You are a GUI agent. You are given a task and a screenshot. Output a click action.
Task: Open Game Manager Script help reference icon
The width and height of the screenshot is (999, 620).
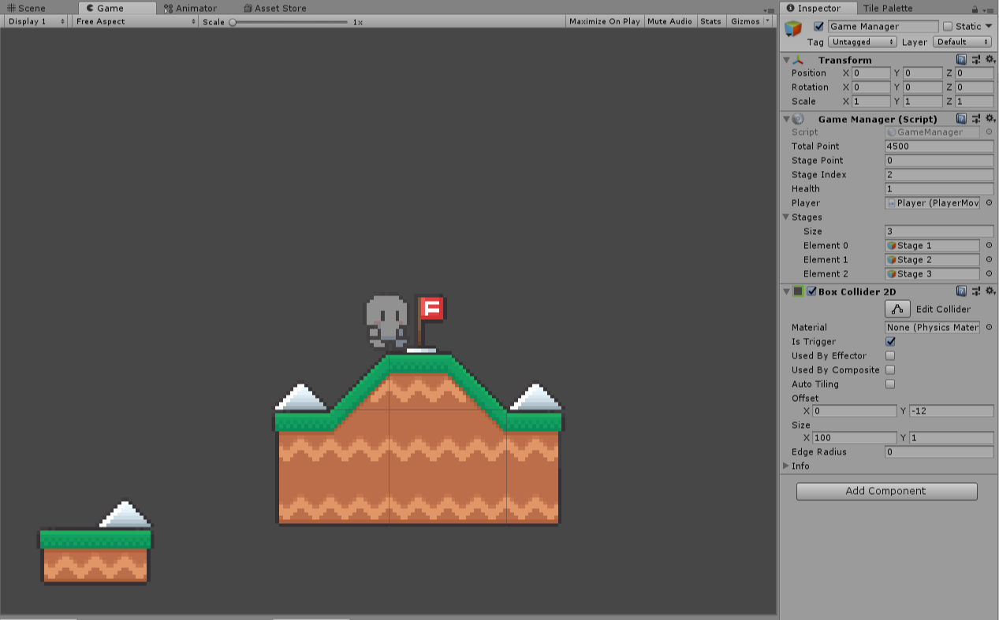tap(961, 119)
